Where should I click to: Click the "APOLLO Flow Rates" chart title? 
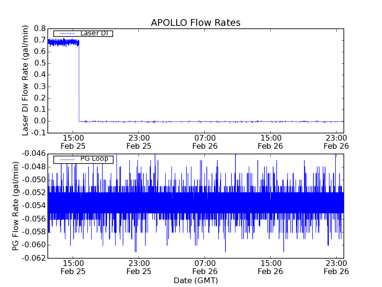[196, 22]
